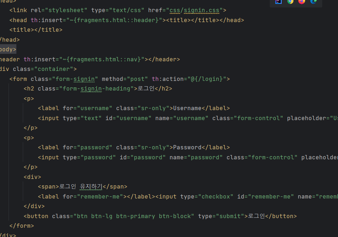The width and height of the screenshot is (338, 237).
Task: Click the type="checkbox" attribute
Action: click(207, 197)
